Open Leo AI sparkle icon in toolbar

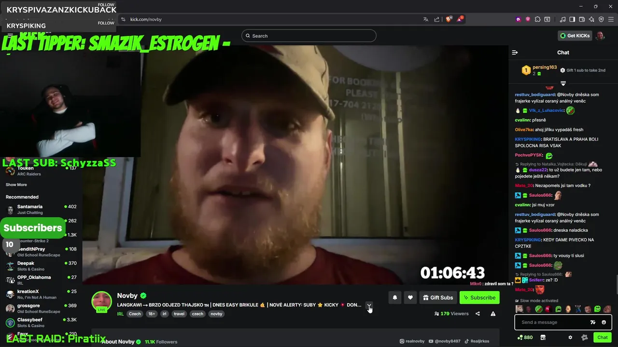tap(591, 19)
